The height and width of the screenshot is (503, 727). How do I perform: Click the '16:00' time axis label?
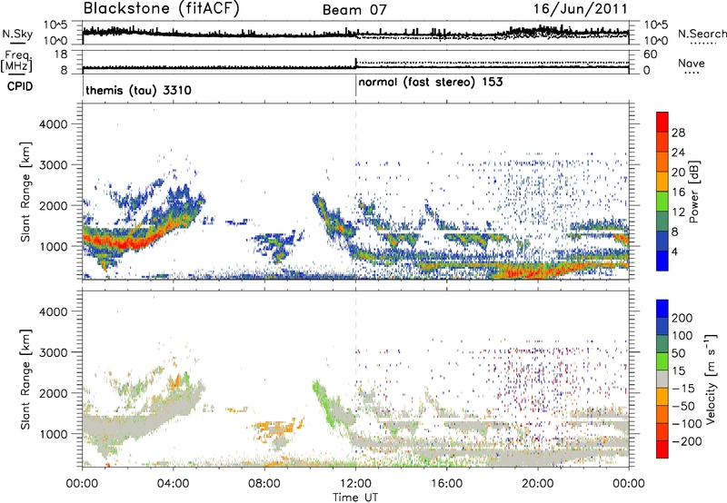click(446, 484)
